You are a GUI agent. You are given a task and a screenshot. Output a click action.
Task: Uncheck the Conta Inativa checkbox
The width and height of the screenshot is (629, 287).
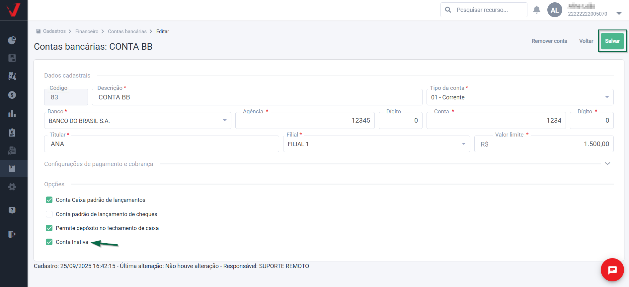point(49,242)
